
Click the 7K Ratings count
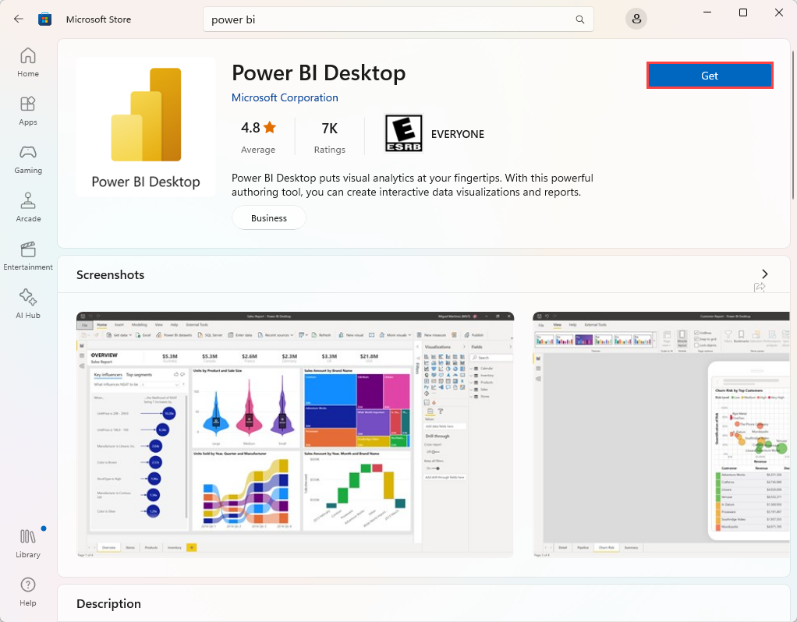pyautogui.click(x=329, y=136)
